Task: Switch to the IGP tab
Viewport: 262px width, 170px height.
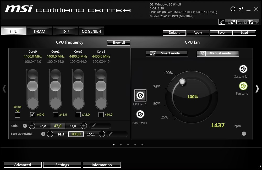Action: tap(65, 31)
